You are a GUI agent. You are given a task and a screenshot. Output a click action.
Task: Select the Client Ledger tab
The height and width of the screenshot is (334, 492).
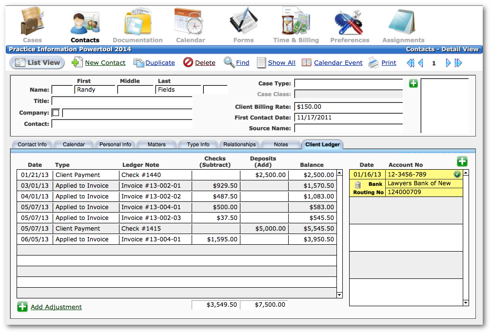pyautogui.click(x=322, y=144)
